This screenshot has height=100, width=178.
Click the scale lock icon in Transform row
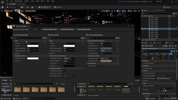152,58
